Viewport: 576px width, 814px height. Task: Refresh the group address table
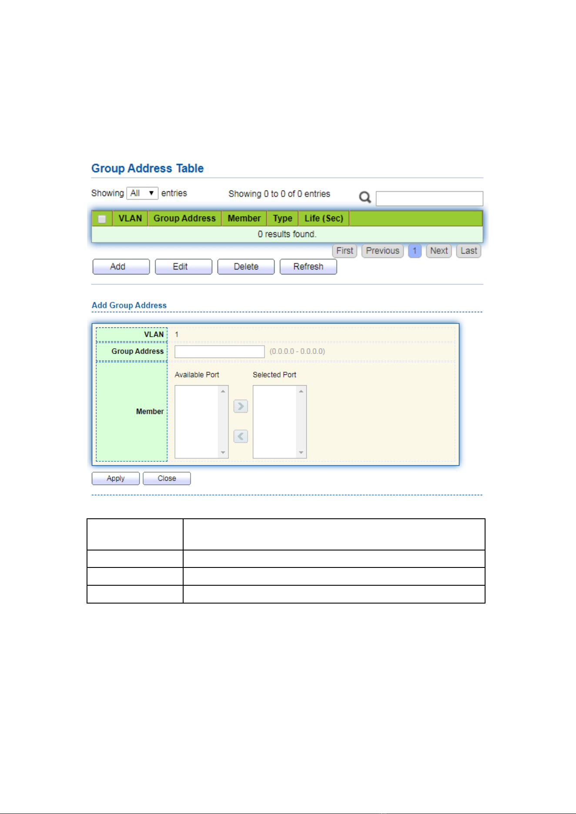coord(308,267)
